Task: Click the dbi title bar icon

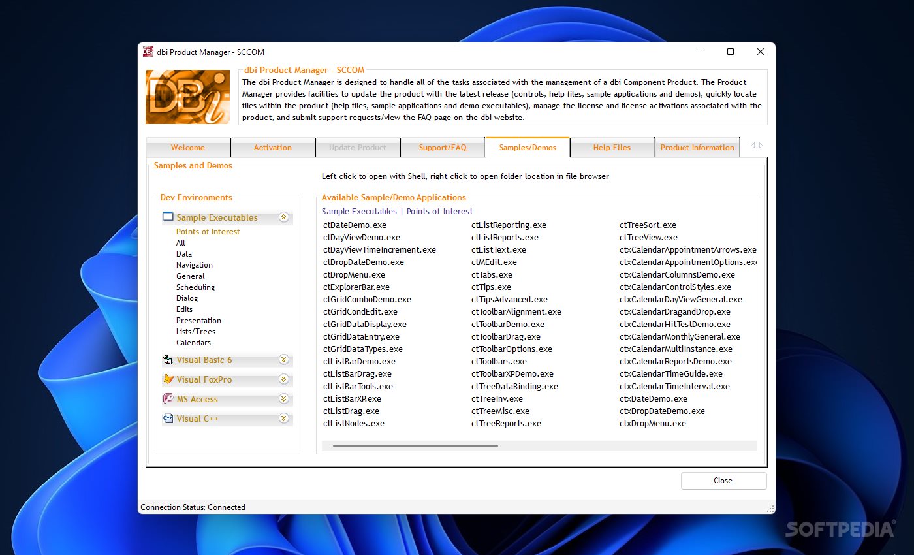Action: tap(148, 52)
